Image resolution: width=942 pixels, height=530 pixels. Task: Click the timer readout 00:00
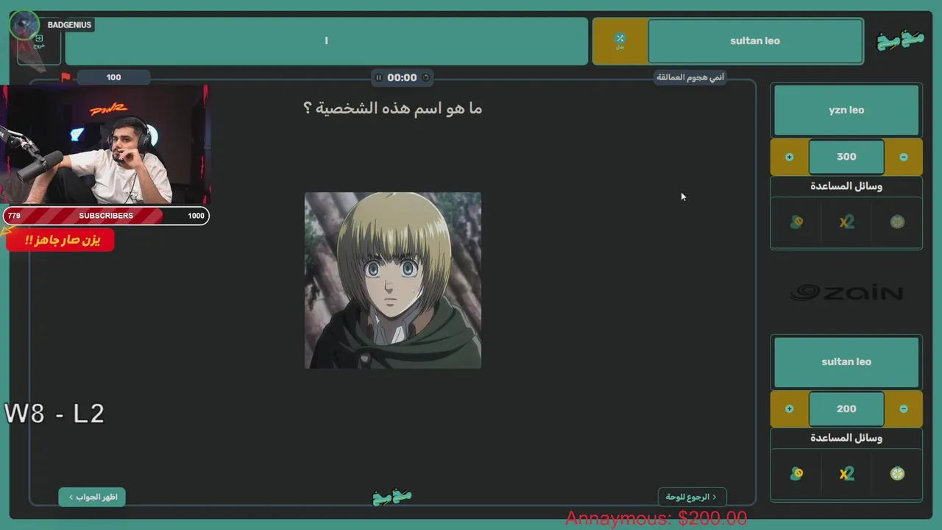point(402,77)
